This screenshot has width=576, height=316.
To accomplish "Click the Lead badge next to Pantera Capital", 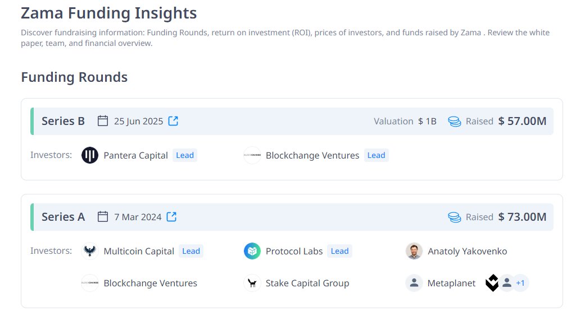I will (x=185, y=155).
